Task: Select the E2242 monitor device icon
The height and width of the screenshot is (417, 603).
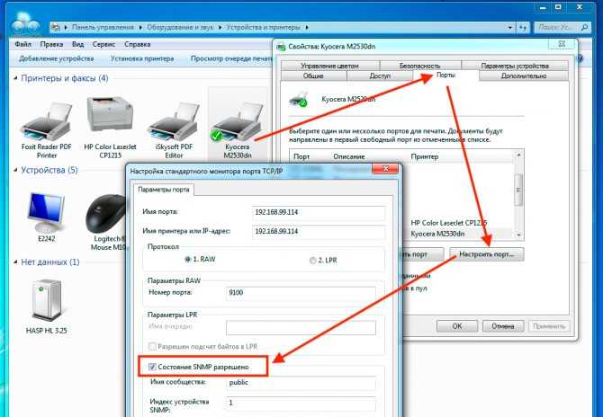Action: coord(46,211)
